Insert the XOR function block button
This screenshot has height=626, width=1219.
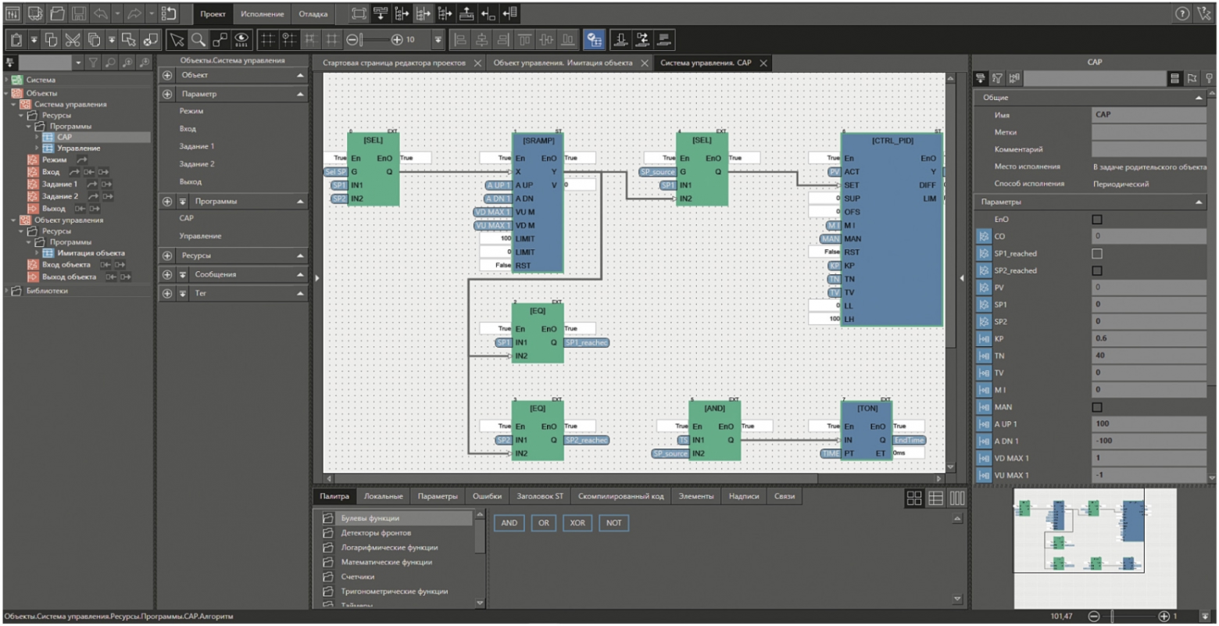coord(577,523)
